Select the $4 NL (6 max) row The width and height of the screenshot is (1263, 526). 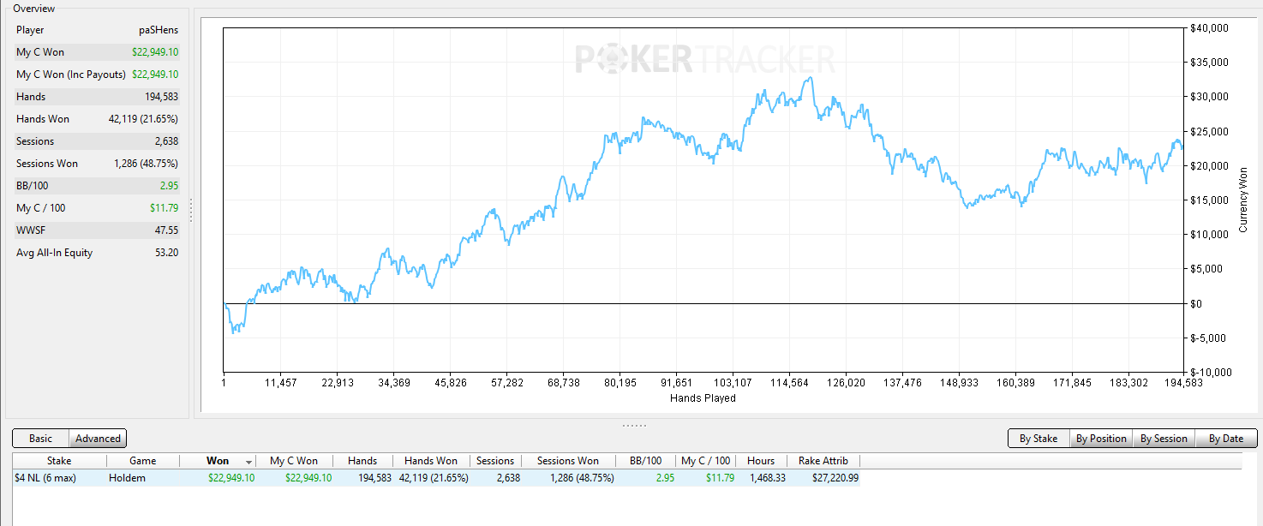pos(435,478)
